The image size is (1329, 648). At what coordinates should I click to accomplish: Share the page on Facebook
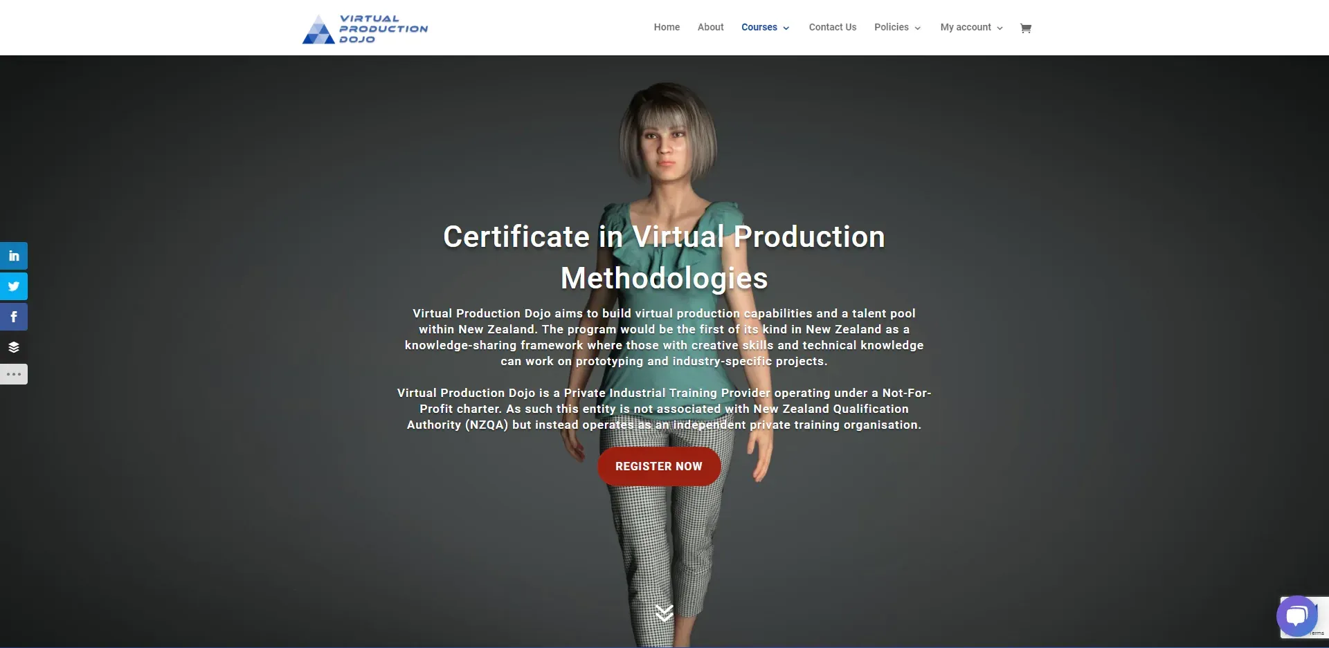[14, 316]
